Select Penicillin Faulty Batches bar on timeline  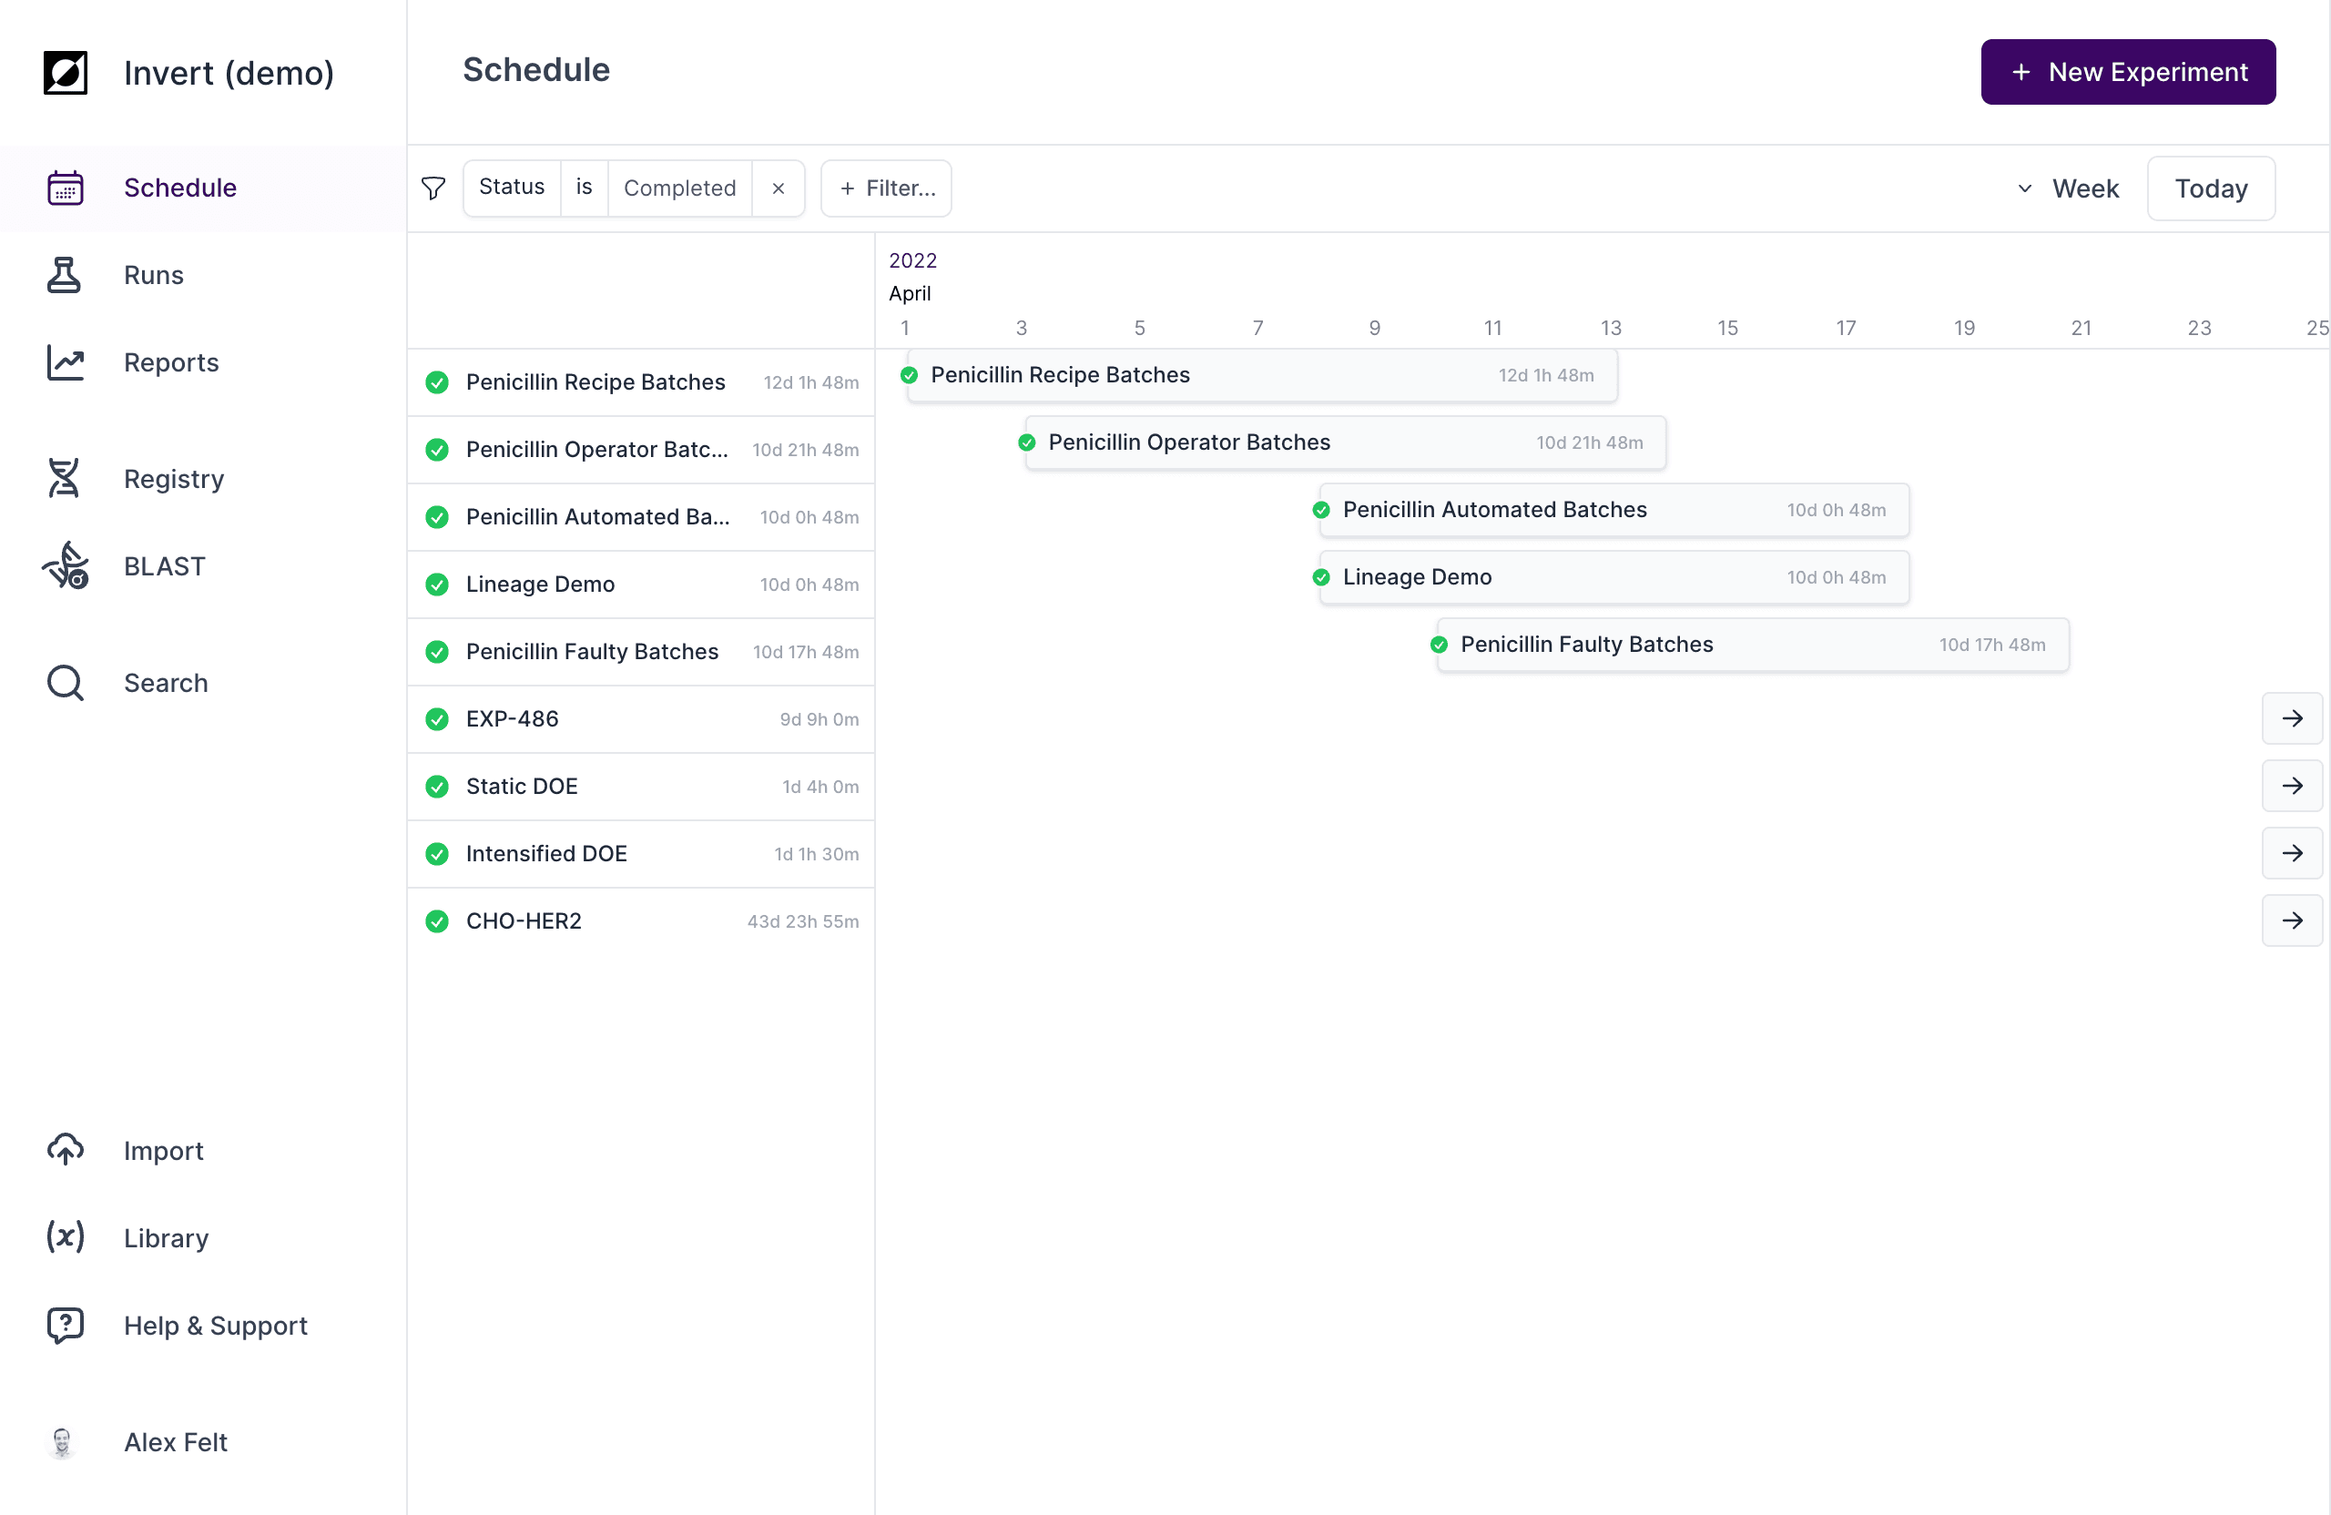1753,646
